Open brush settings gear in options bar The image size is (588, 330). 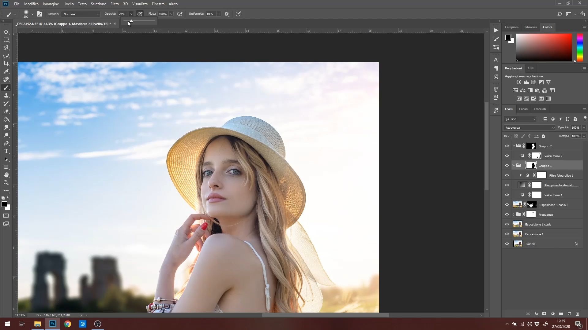coord(227,14)
